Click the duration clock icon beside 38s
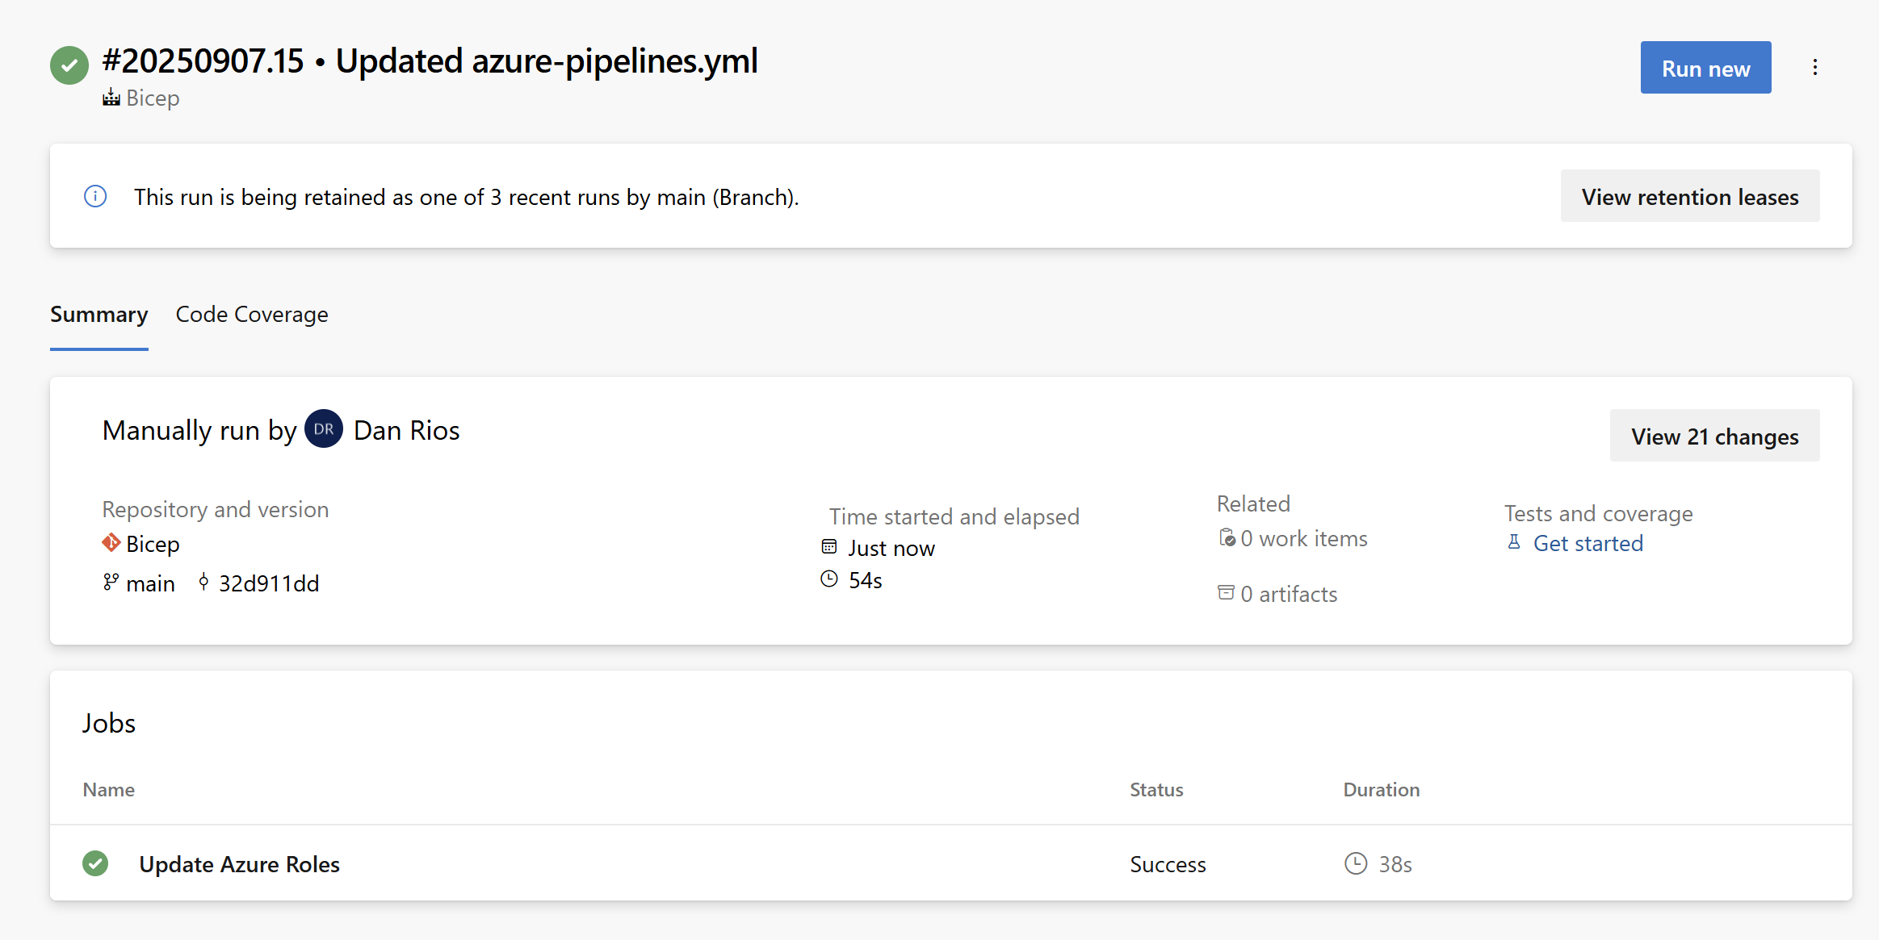The image size is (1879, 940). pos(1356,863)
